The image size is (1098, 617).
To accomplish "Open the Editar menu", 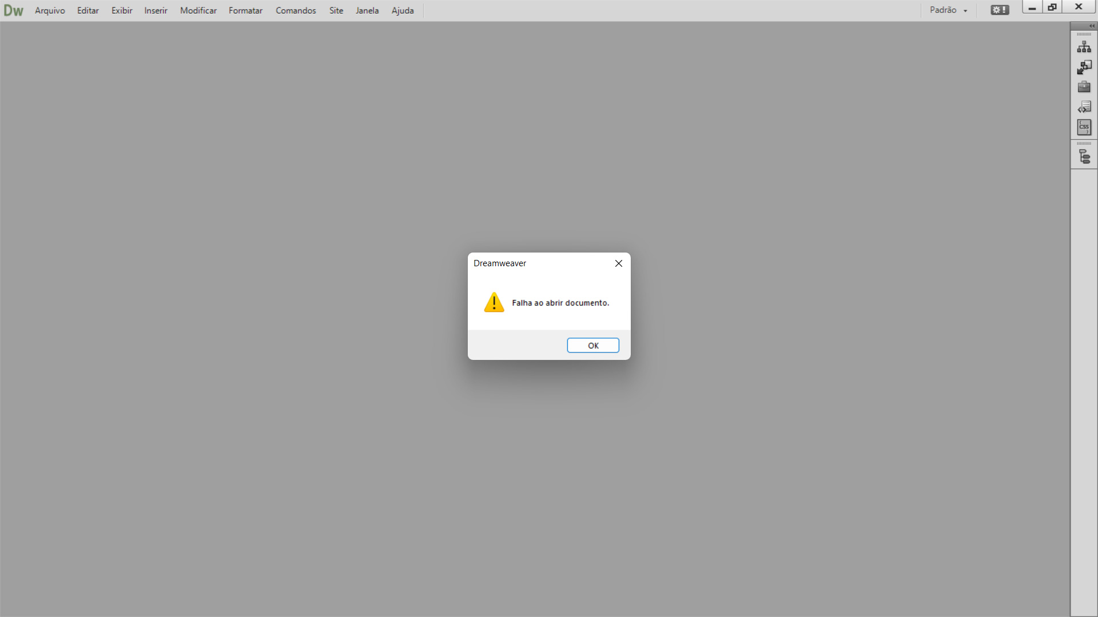I will (88, 10).
